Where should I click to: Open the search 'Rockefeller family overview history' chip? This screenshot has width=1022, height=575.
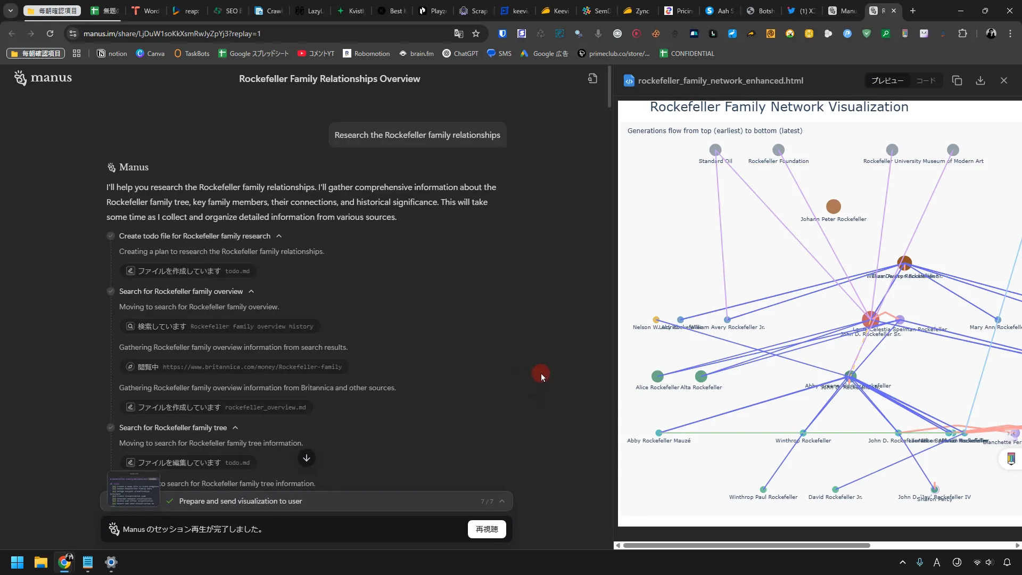(x=220, y=326)
